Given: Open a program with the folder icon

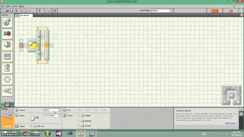Looking at the screenshot, I should 7,11.
